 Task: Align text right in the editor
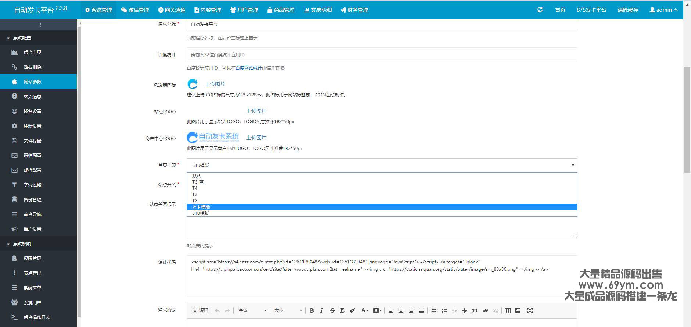(411, 310)
